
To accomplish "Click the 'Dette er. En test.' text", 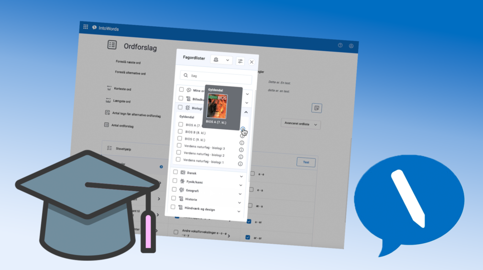I will pos(279,83).
